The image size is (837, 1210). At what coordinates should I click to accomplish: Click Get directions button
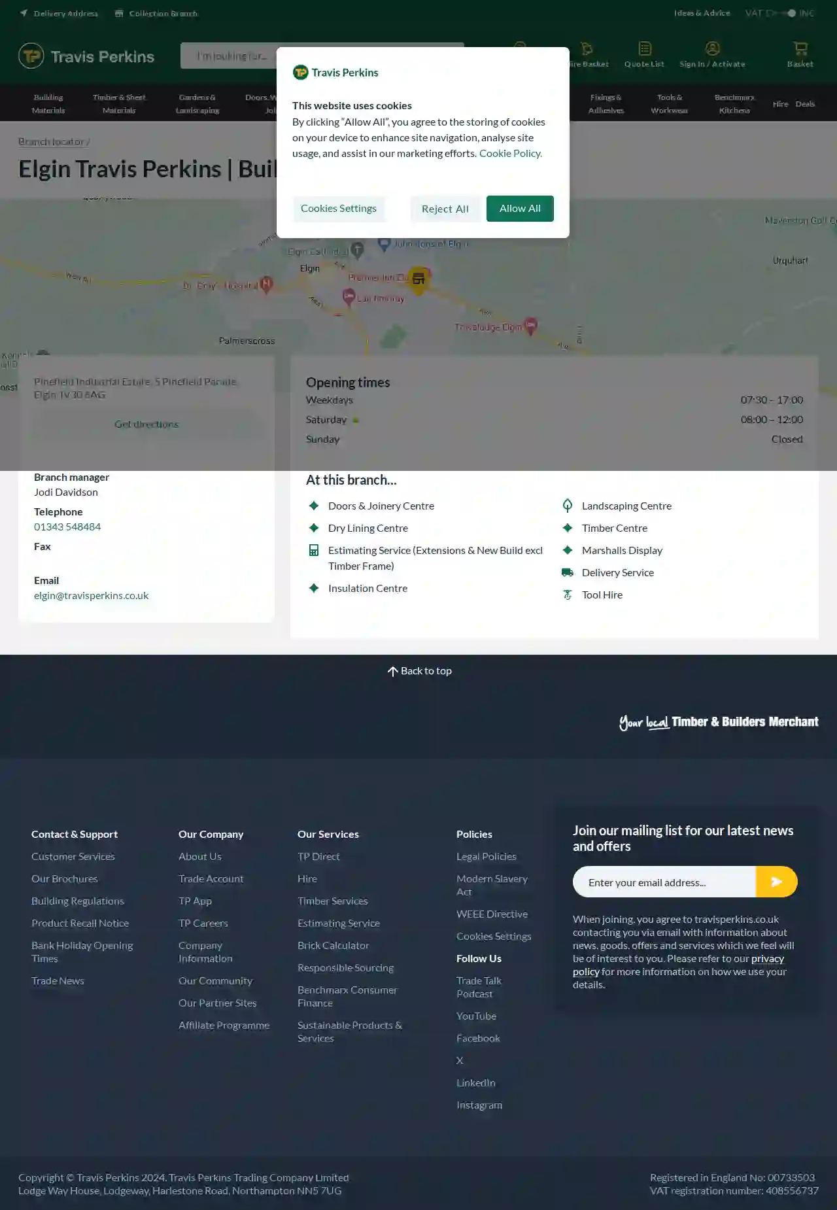[146, 424]
